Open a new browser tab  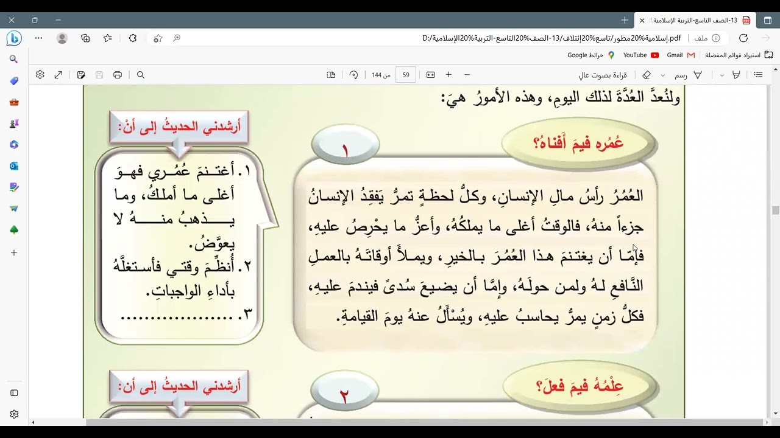click(625, 20)
